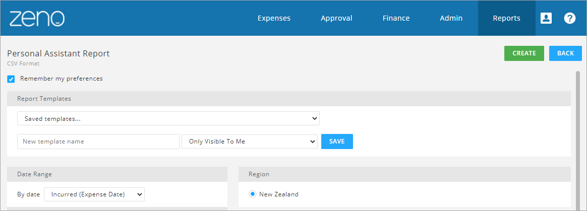The width and height of the screenshot is (587, 211).
Task: Open the Finance menu
Action: point(396,18)
